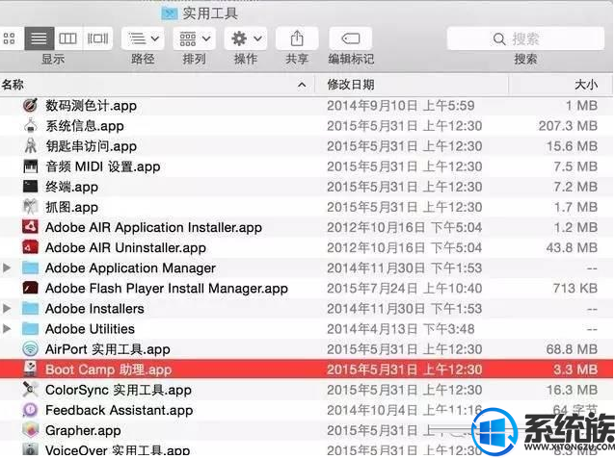Select the 系统信息.app icon
Viewport: 615px width, 459px height.
(x=30, y=126)
